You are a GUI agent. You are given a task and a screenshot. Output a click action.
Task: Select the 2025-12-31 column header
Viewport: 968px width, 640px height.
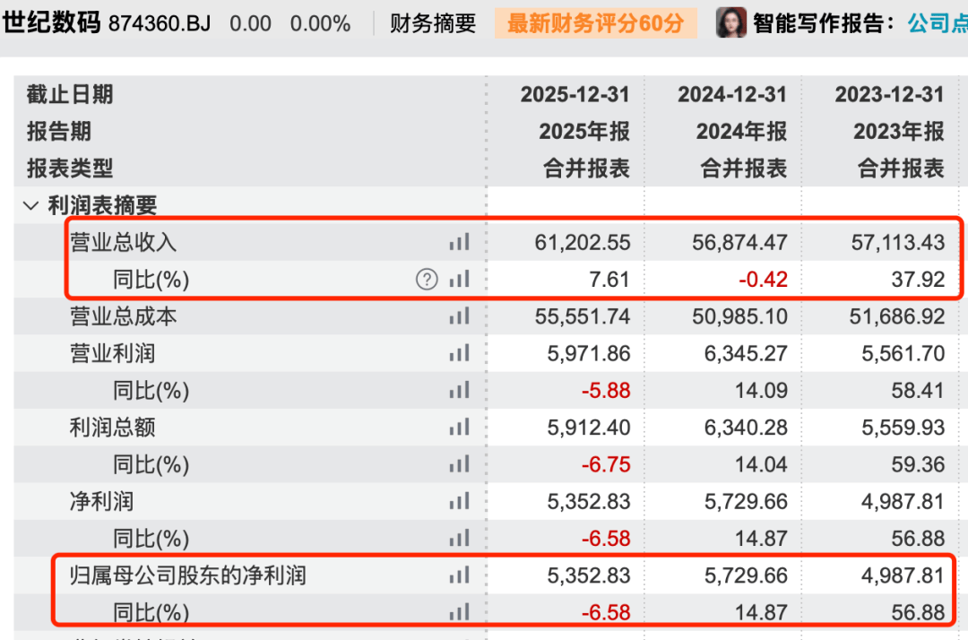click(575, 94)
